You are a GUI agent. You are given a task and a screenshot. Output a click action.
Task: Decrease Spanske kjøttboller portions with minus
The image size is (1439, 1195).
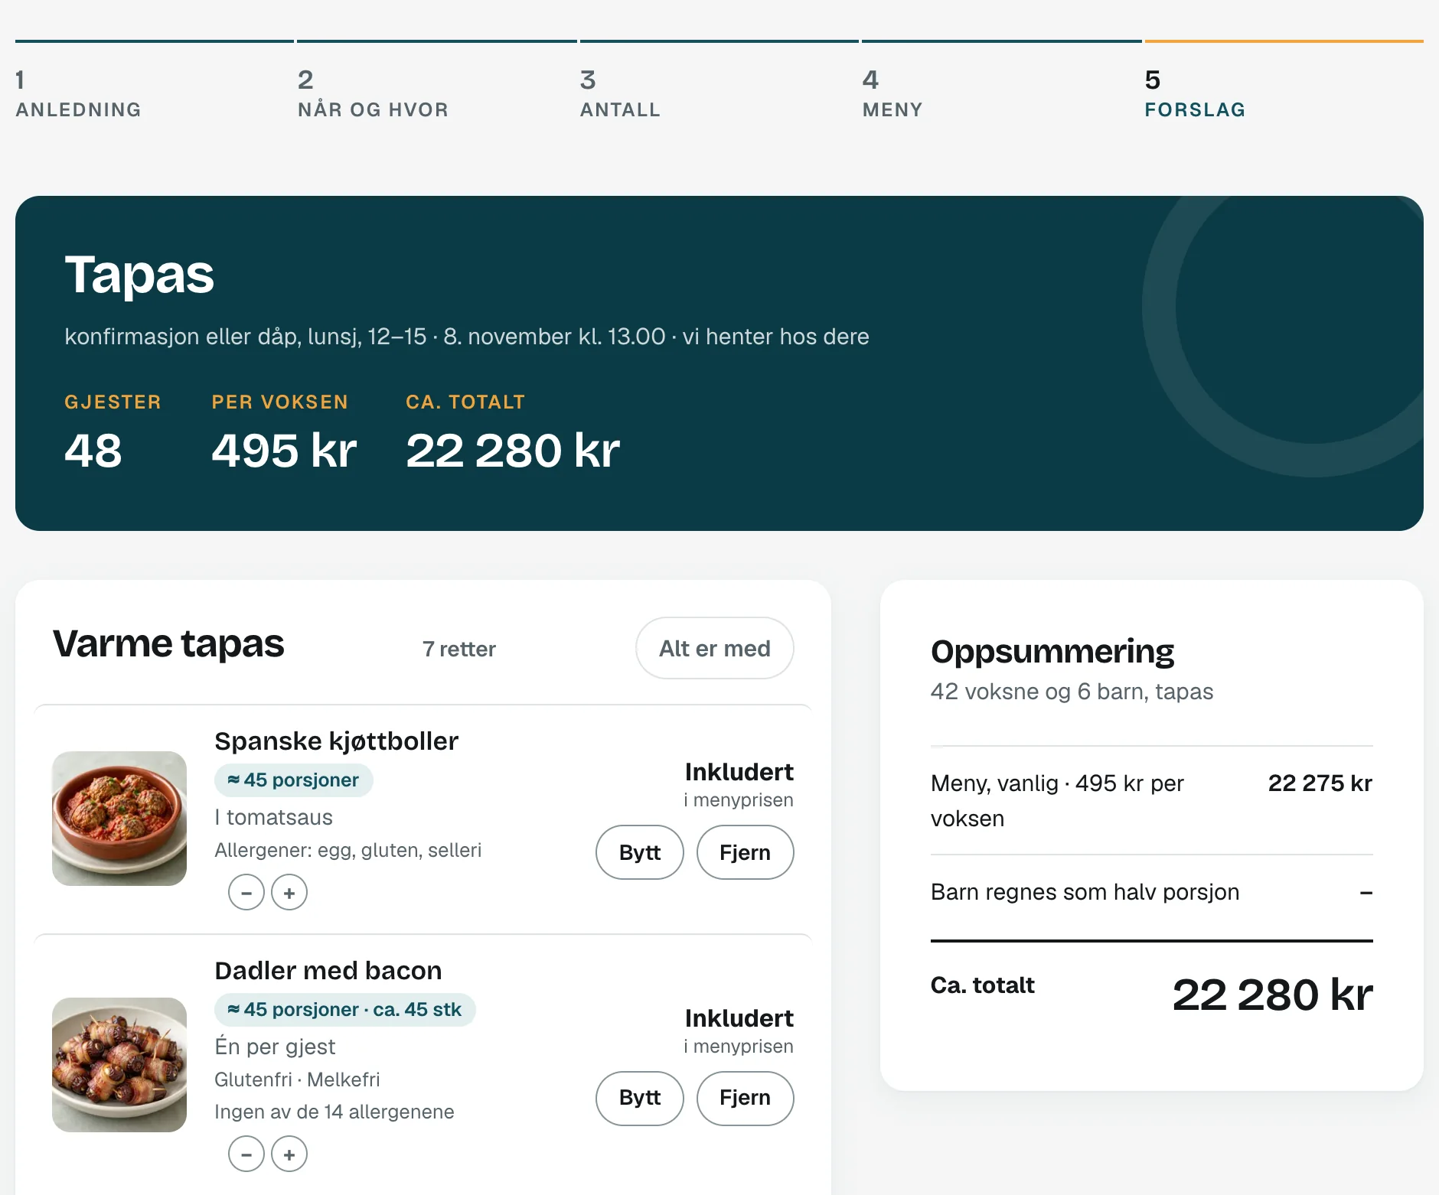coord(246,892)
